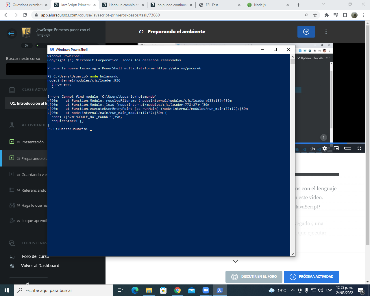Click PRÓXIMA ACTIVIDAD button
This screenshot has width=370, height=296.
click(311, 277)
